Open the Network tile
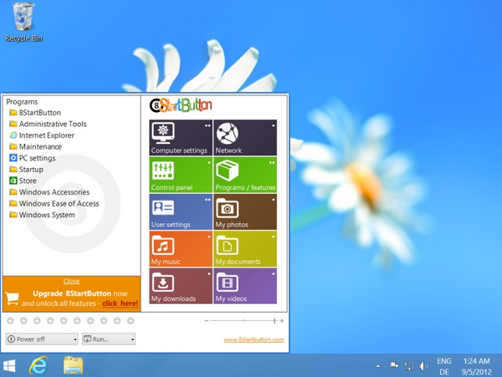Viewport: 502px width, 377px height. 245,137
